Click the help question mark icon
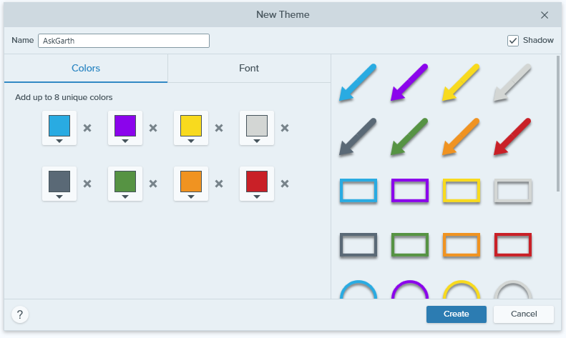Screen dimensions: 566x338 [20, 314]
